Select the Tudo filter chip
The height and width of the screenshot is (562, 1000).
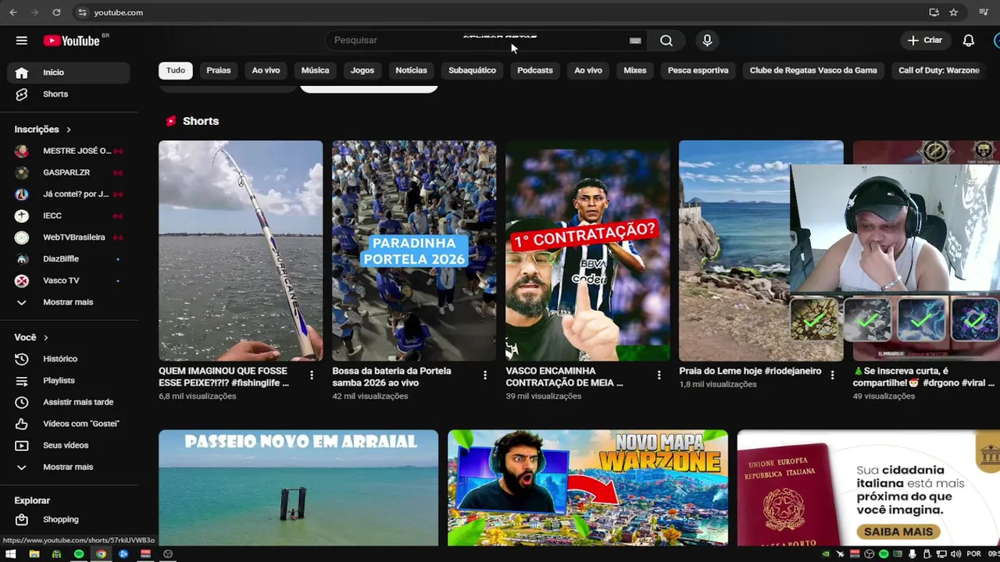(176, 70)
